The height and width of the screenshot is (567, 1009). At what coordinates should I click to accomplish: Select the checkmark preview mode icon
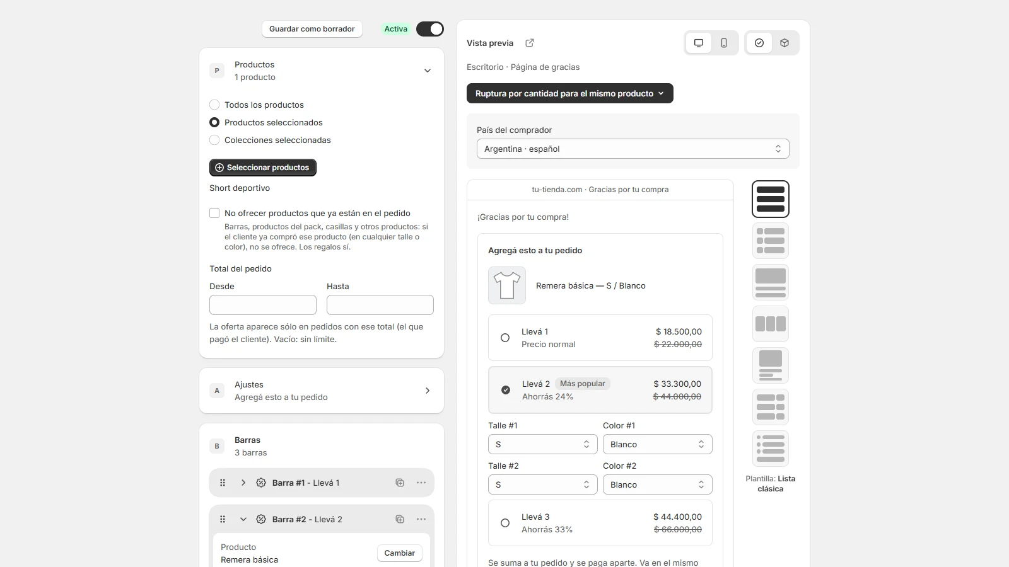pyautogui.click(x=759, y=43)
